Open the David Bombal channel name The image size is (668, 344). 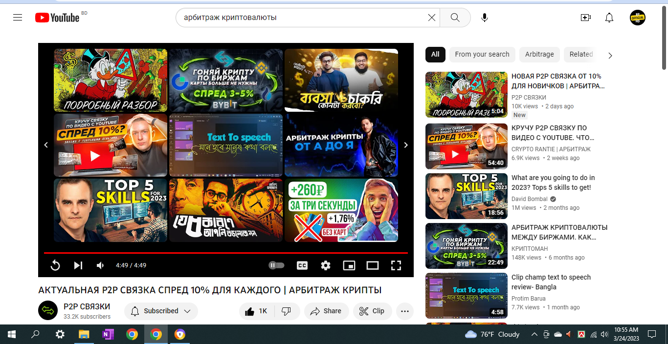pyautogui.click(x=530, y=199)
